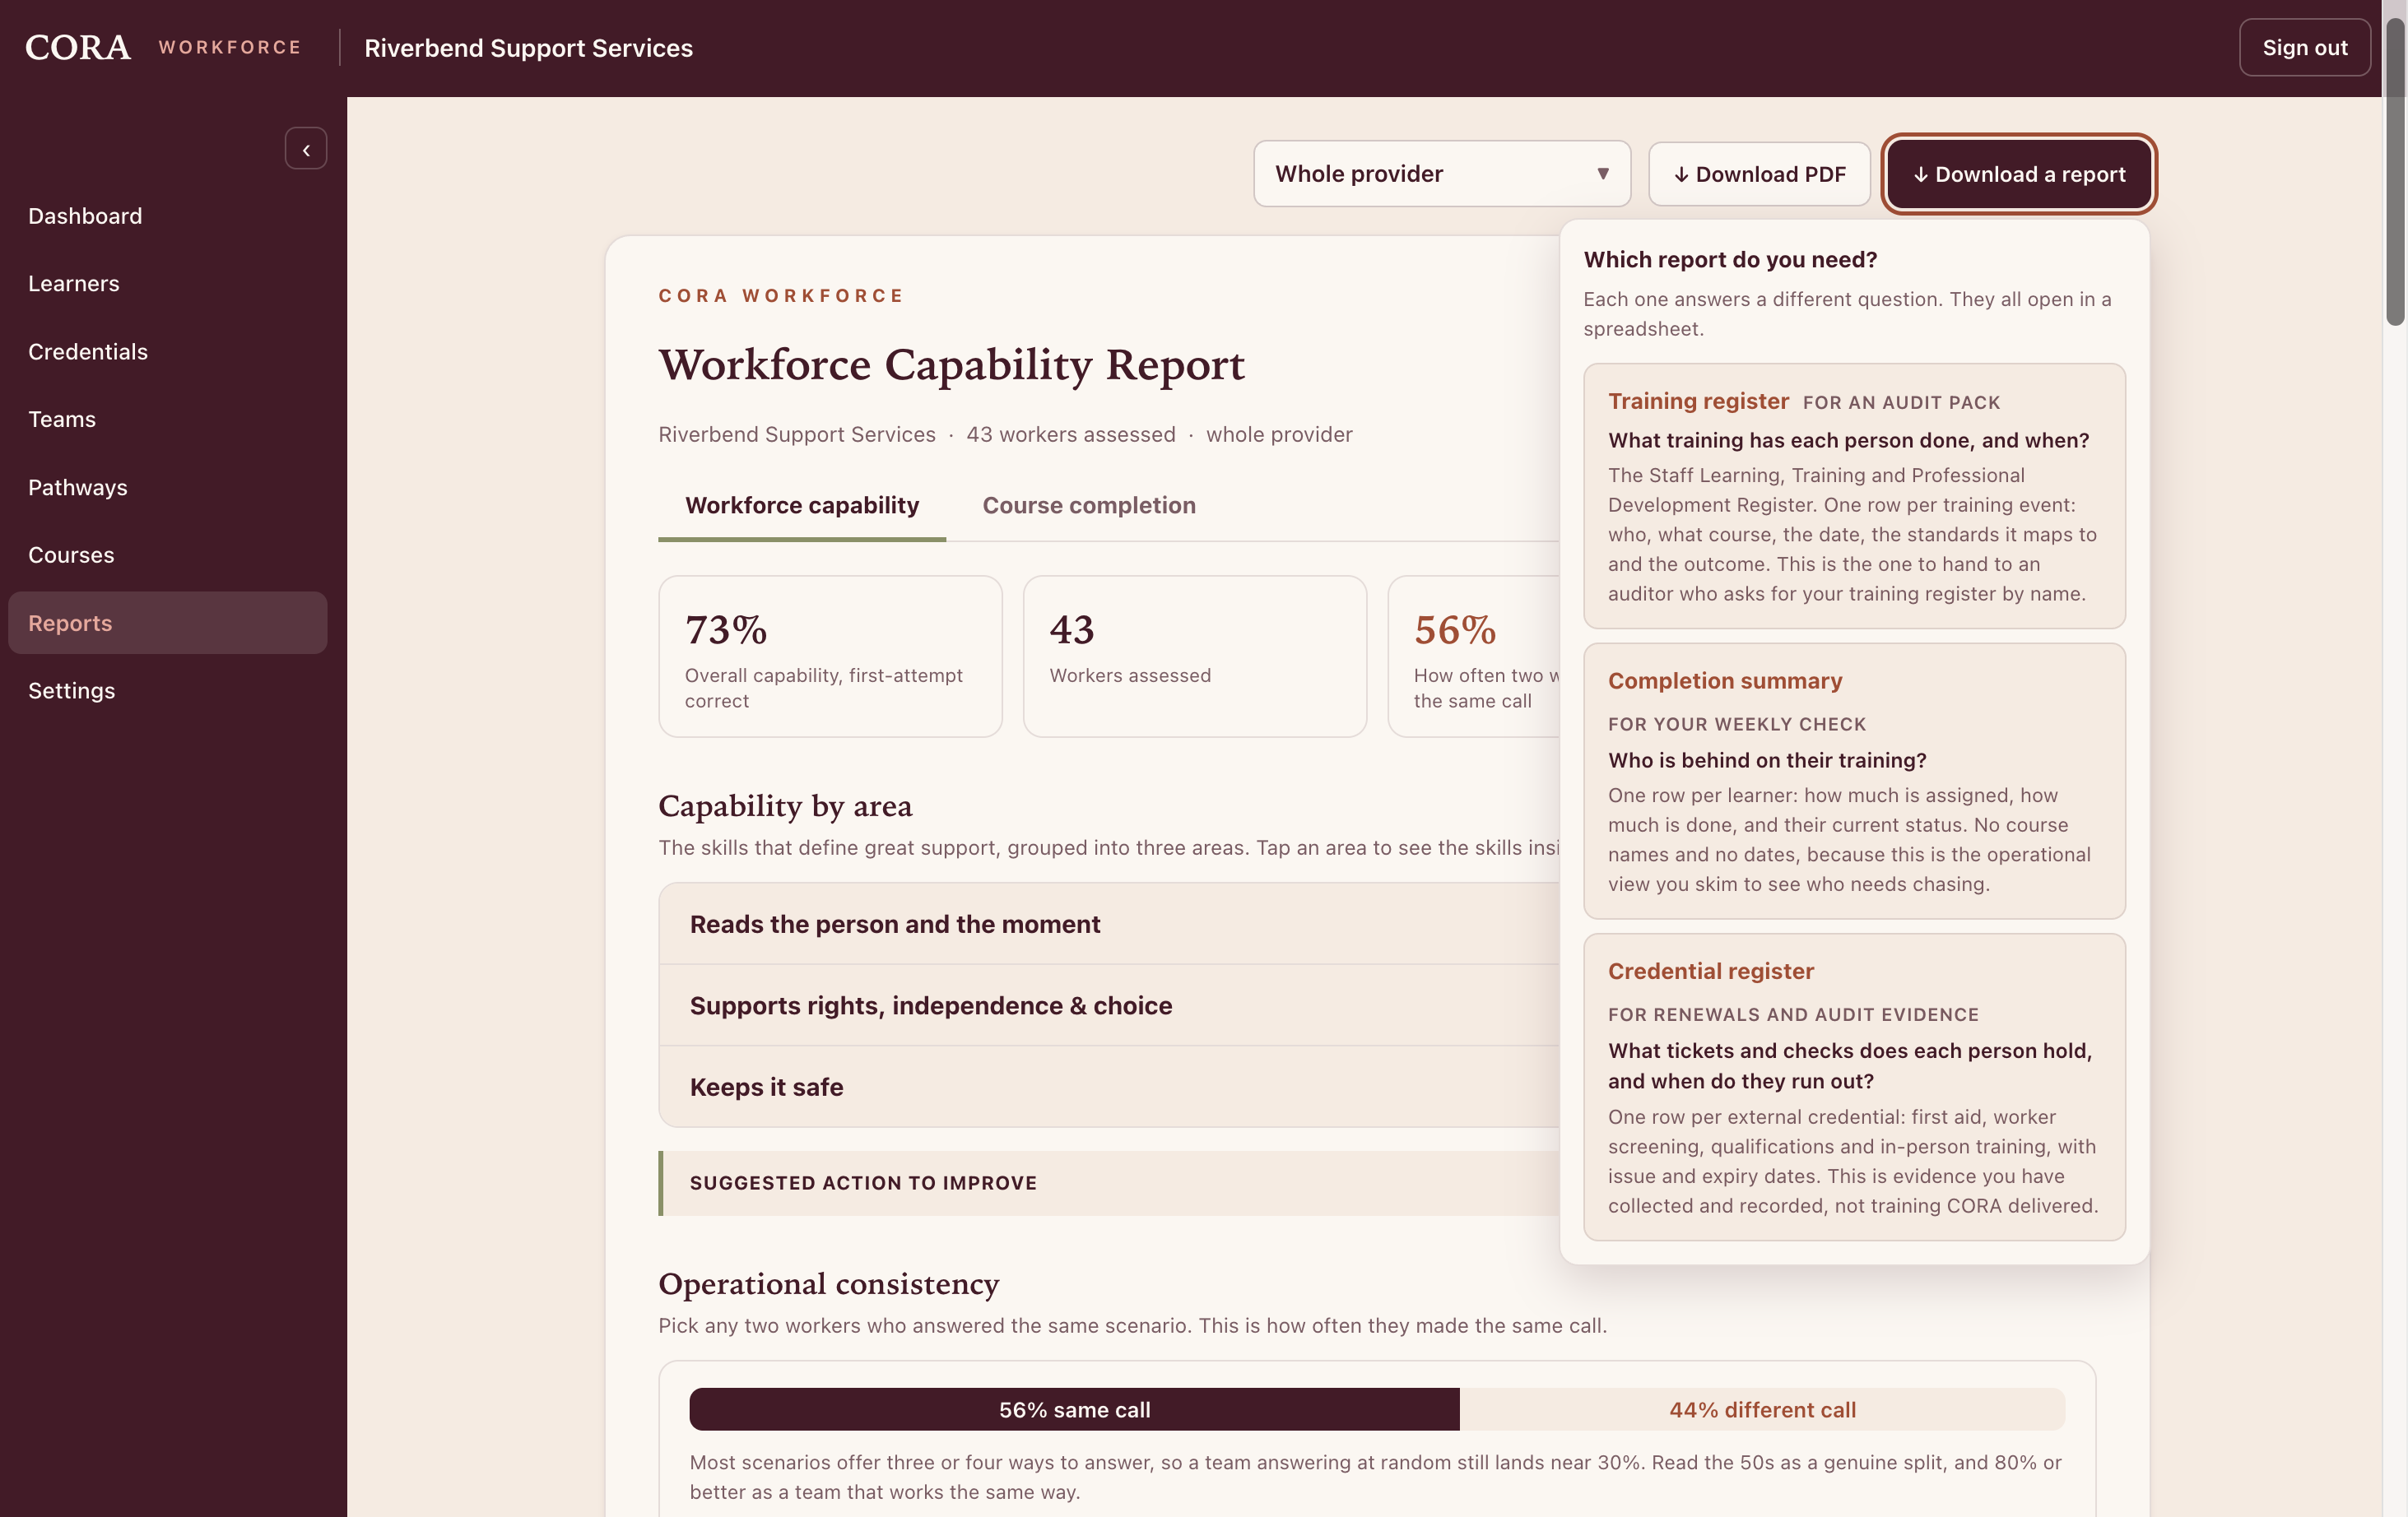Expand Supports rights, independence & choice area
Image resolution: width=2408 pixels, height=1517 pixels.
coord(1108,1005)
